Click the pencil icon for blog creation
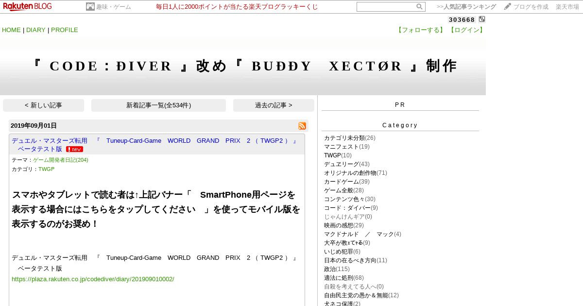Screen dimensions: 583x306 508,6
